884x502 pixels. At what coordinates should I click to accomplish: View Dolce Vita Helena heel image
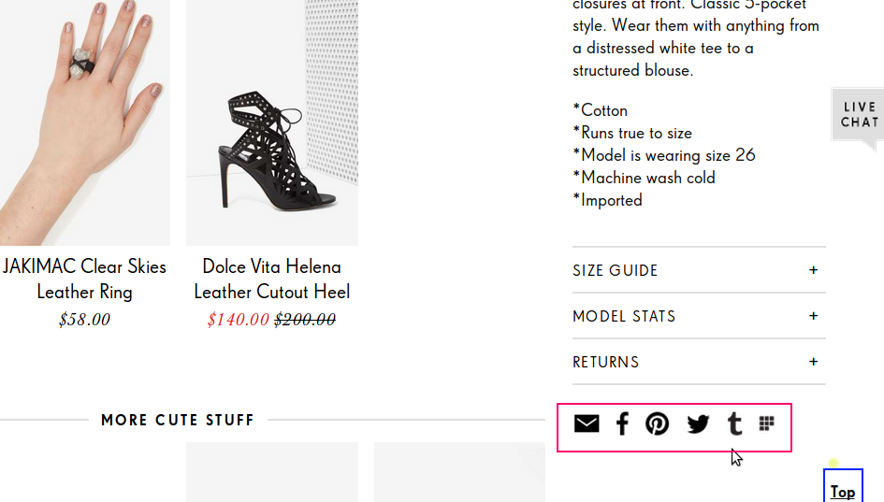click(272, 122)
